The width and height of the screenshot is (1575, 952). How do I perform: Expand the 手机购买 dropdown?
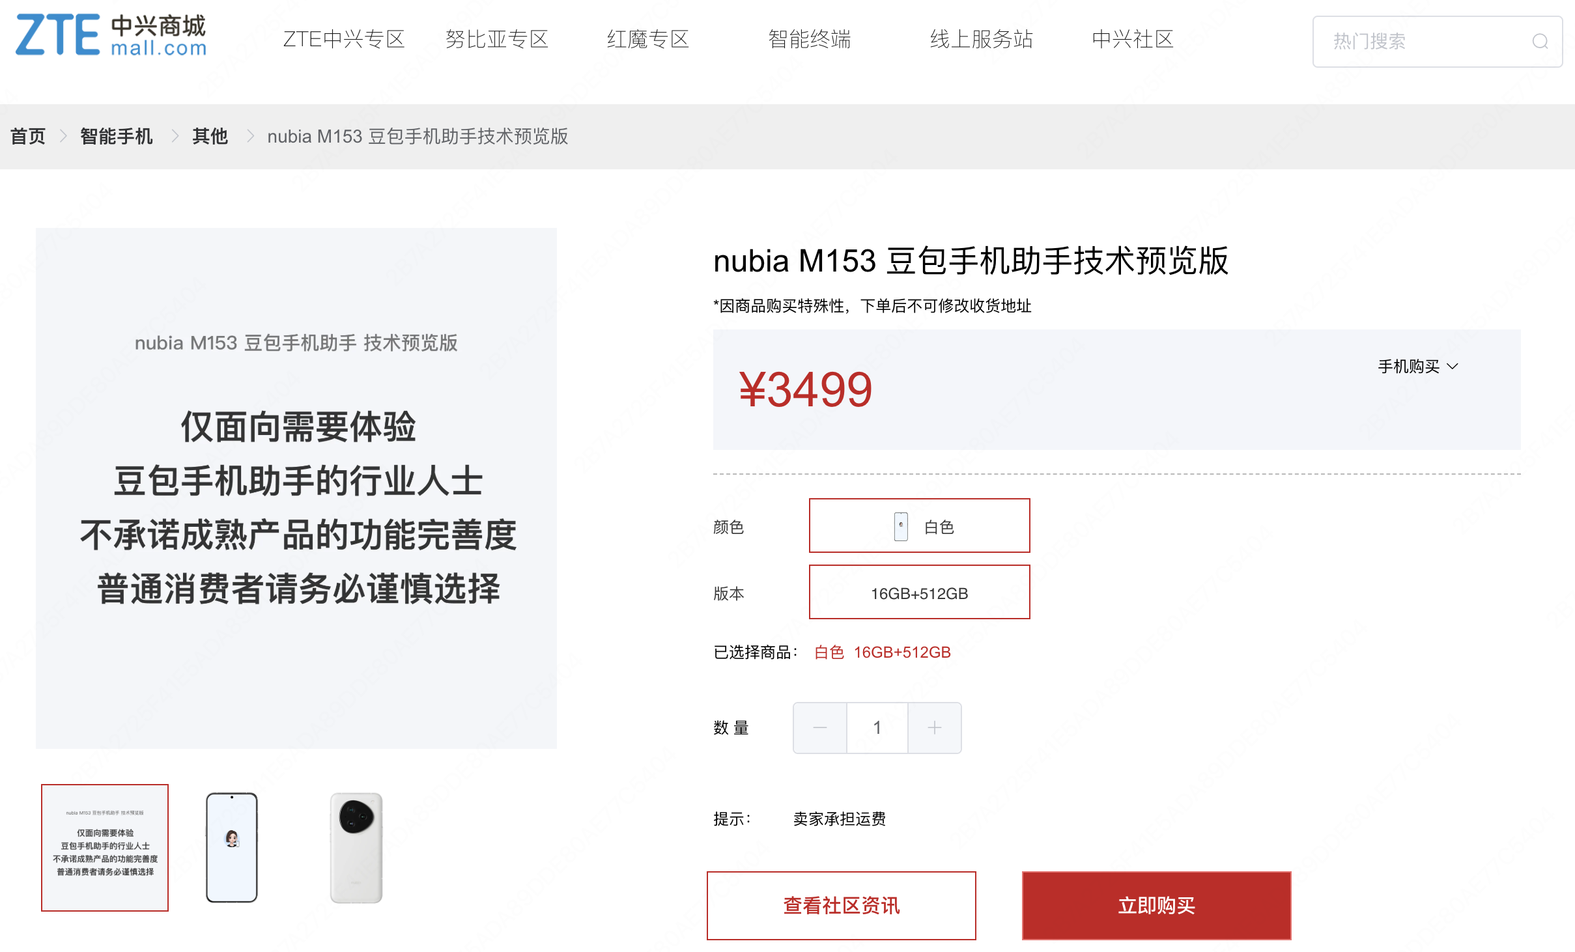pos(1418,367)
